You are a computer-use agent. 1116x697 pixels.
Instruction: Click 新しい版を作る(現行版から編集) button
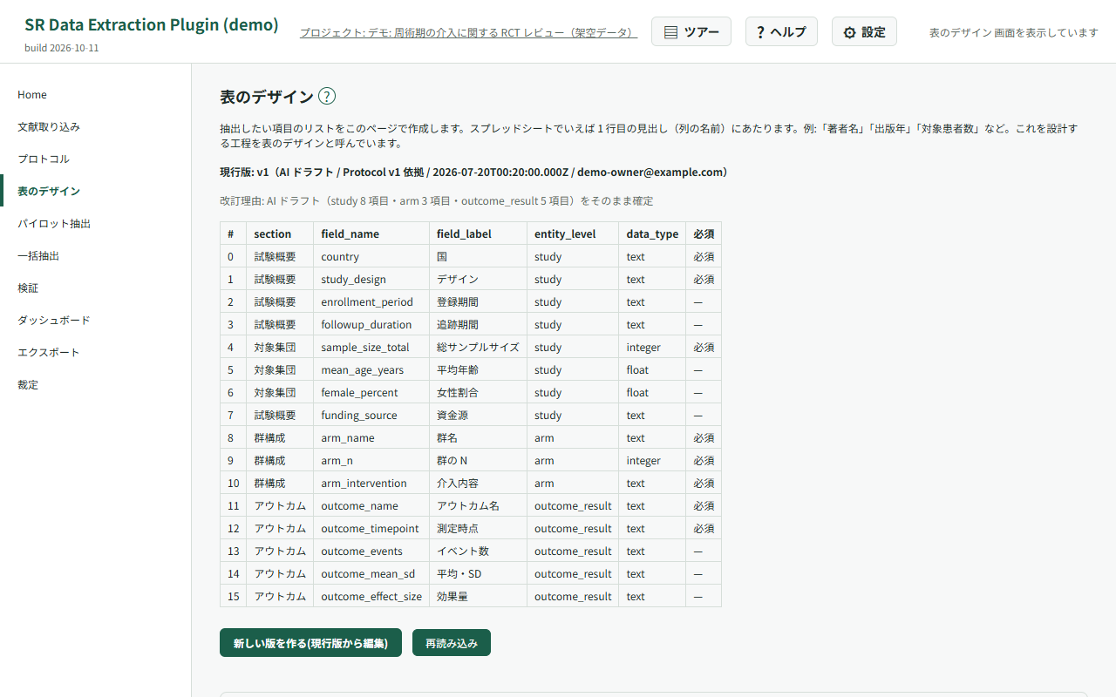(x=310, y=643)
